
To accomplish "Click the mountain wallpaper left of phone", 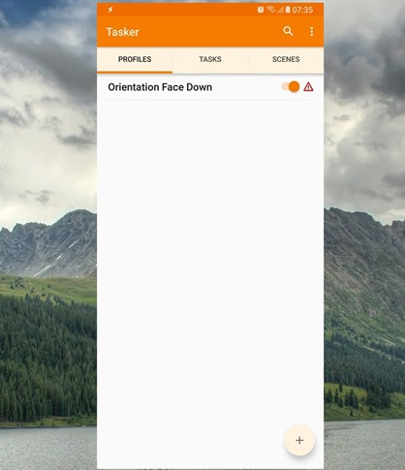I will pyautogui.click(x=48, y=245).
